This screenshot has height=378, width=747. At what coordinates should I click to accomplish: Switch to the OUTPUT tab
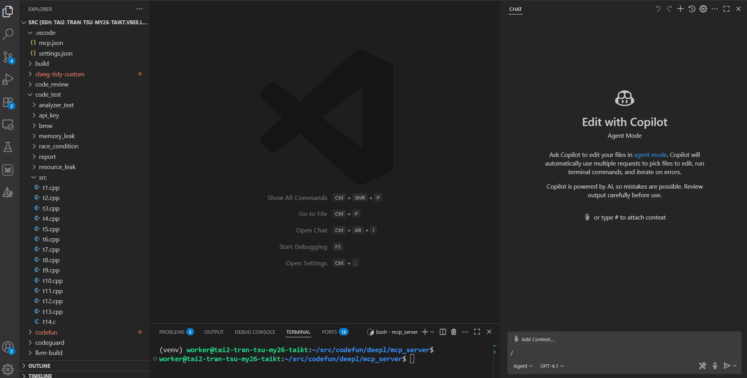click(x=214, y=332)
